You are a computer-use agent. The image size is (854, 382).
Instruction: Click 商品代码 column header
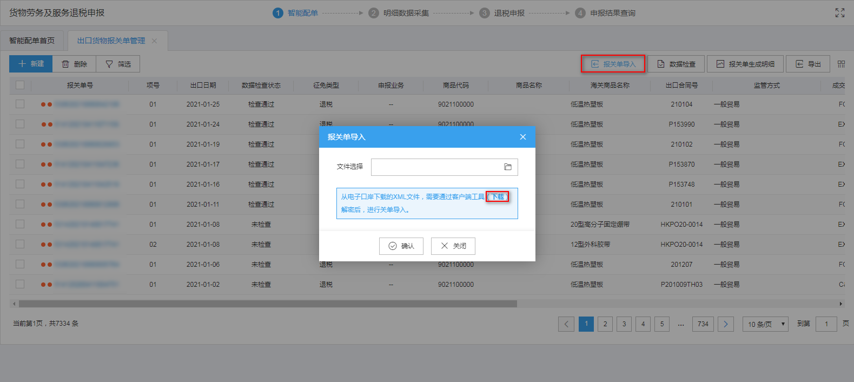click(x=456, y=85)
